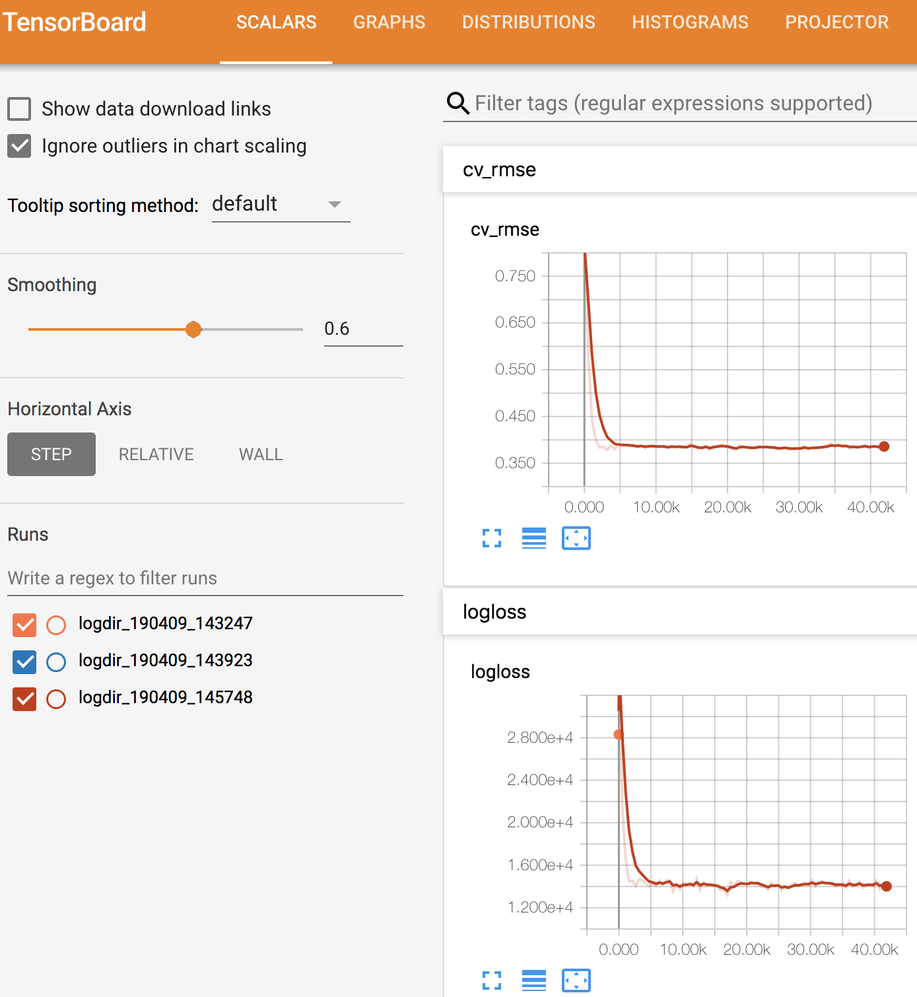Switch to the SCALARS tab
The width and height of the screenshot is (917, 997).
pyautogui.click(x=276, y=22)
